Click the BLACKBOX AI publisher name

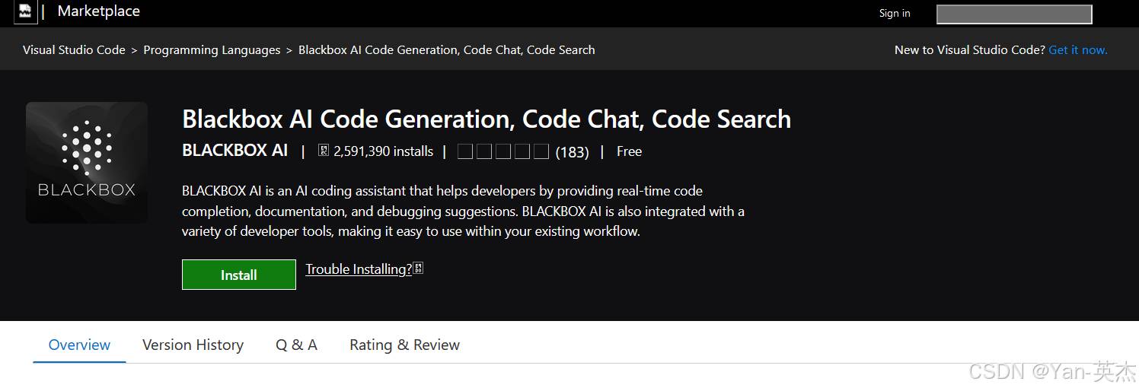[235, 150]
